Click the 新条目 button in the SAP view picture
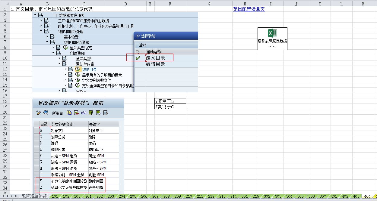Viewport: 377px width, 201px height. [x=57, y=113]
